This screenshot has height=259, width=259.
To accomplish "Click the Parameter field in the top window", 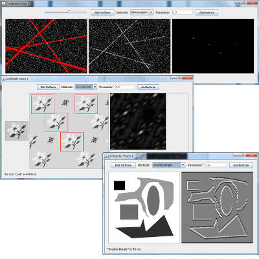I will click(183, 12).
